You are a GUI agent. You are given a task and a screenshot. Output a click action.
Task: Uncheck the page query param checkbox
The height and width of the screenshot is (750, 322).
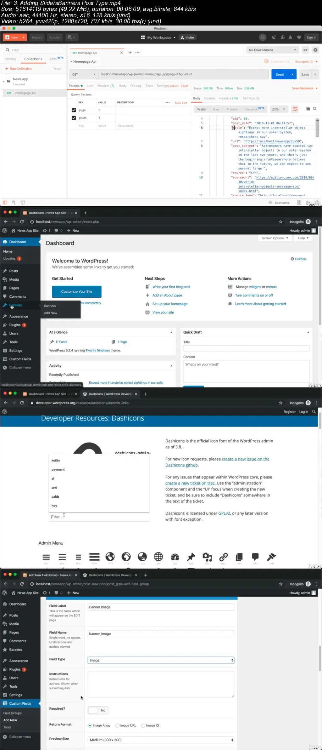[74, 110]
